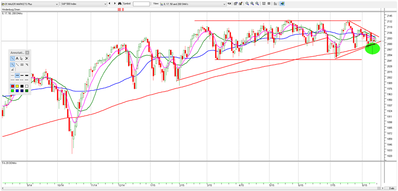Viewport: 398px width, 191px height.
Task: Select the dotted line style
Action: 13,80
